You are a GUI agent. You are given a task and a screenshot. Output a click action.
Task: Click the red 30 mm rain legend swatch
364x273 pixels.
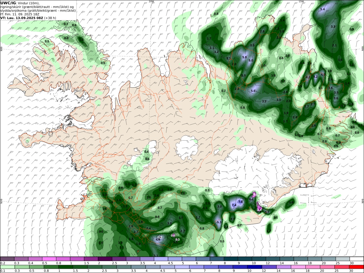[357, 267]
